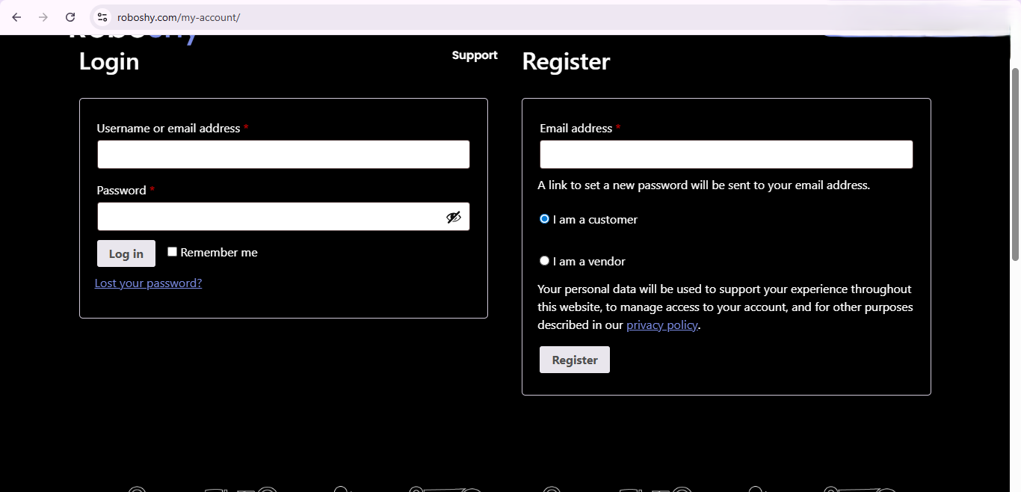1021x492 pixels.
Task: Click the browser forward arrow
Action: [x=43, y=17]
